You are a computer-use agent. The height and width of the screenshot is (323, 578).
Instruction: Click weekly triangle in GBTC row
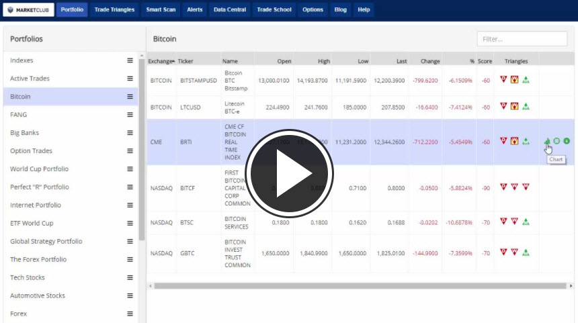[515, 252]
